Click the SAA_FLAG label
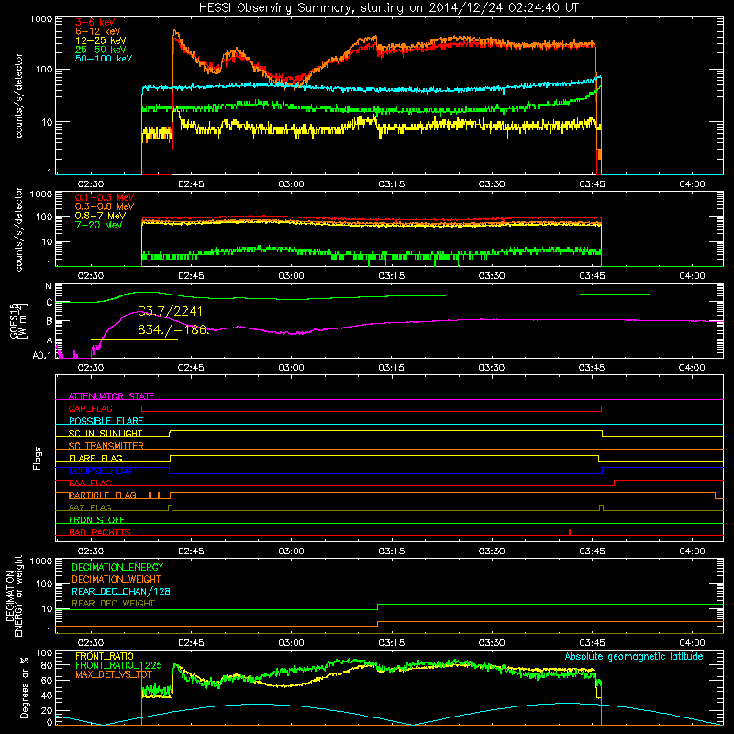Screen dimensions: 734x734 90,483
